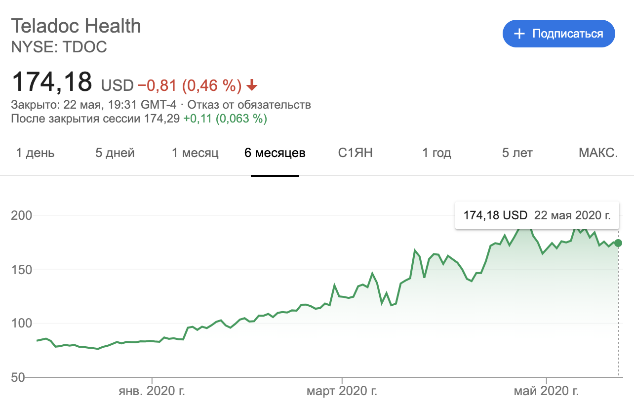The height and width of the screenshot is (407, 634).
Task: Choose the С1ЯН year-to-date tab
Action: point(356,153)
